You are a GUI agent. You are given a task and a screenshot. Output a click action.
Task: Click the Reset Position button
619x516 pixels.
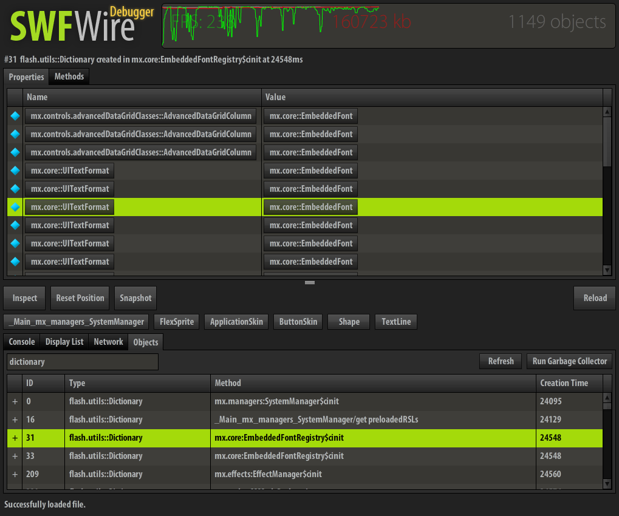[80, 298]
